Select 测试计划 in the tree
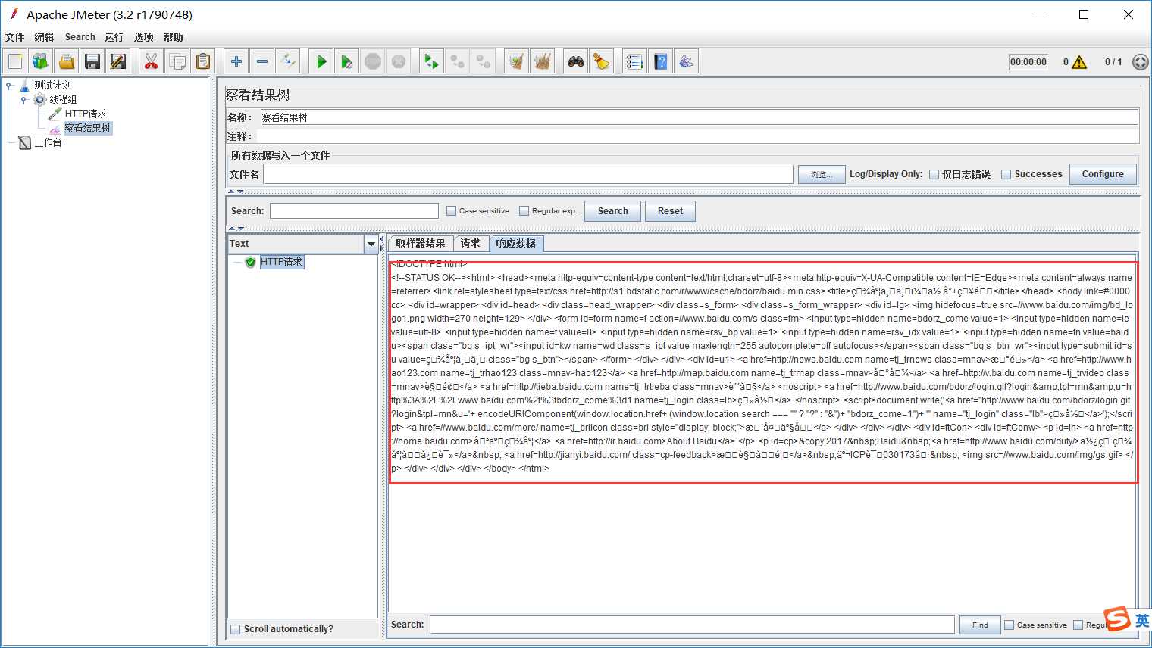 52,85
